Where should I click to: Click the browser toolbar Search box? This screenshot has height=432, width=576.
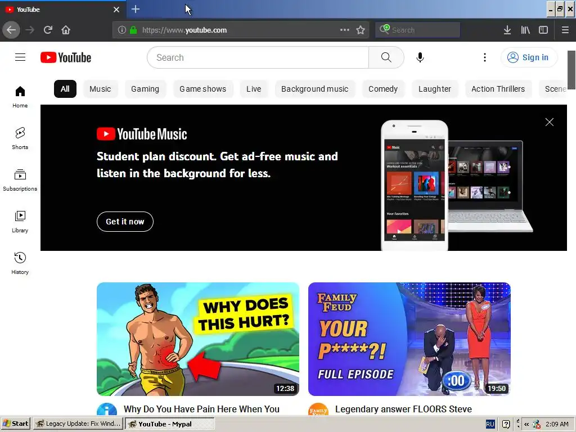417,30
